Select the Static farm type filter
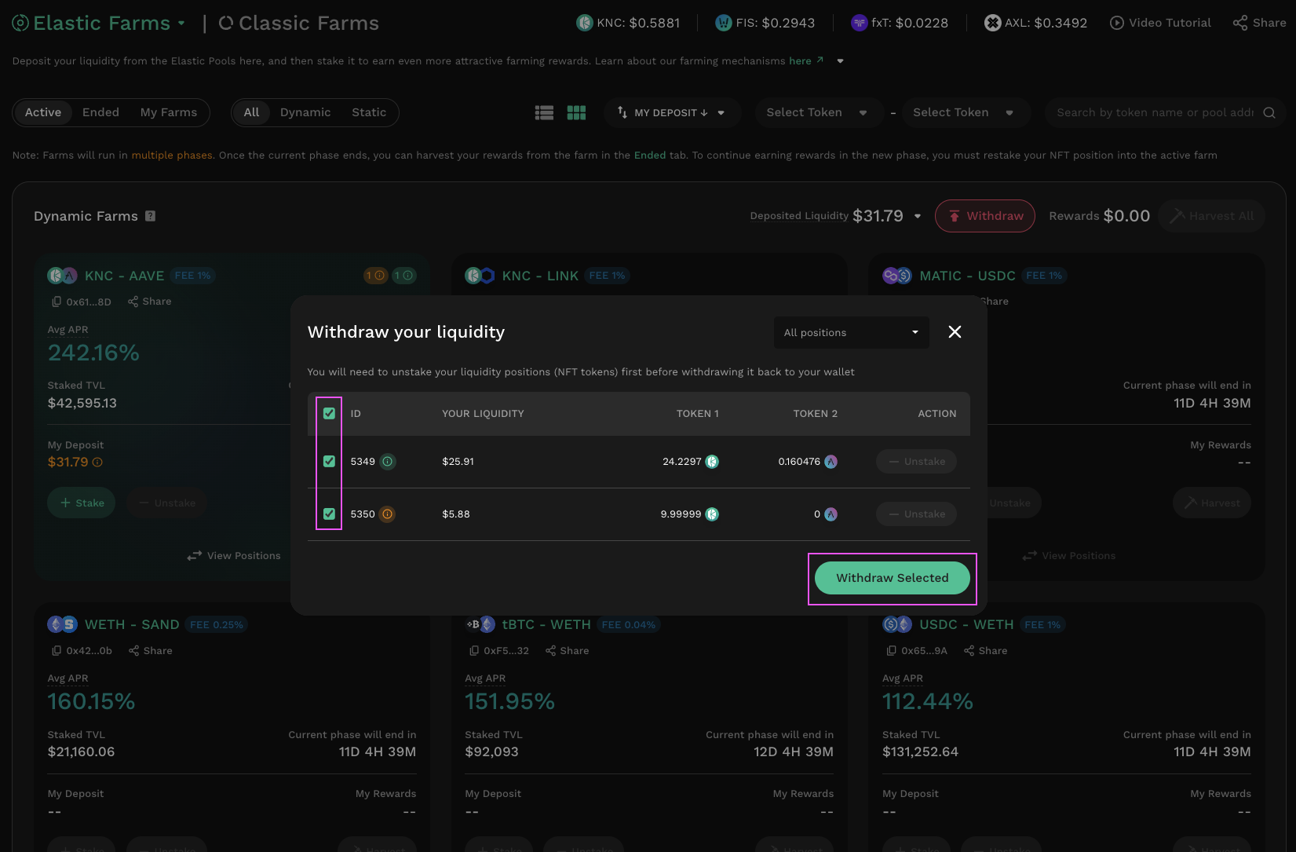 pyautogui.click(x=369, y=113)
